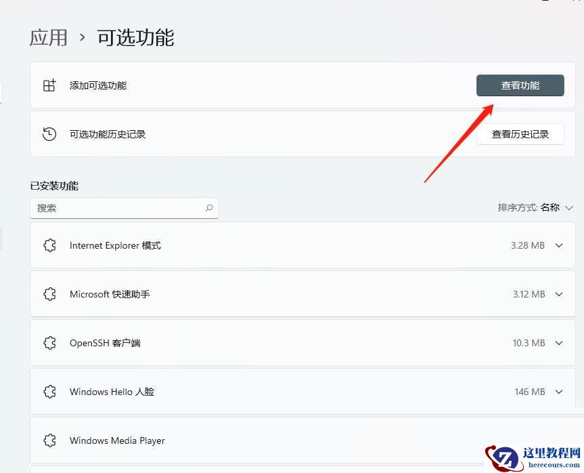The height and width of the screenshot is (473, 584).
Task: Open 应用 from the breadcrumb
Action: coord(48,37)
